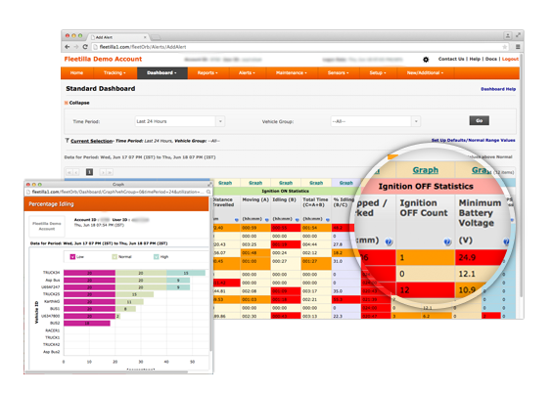Open the Vehicle Group dropdown
552x393 pixels.
[416, 121]
